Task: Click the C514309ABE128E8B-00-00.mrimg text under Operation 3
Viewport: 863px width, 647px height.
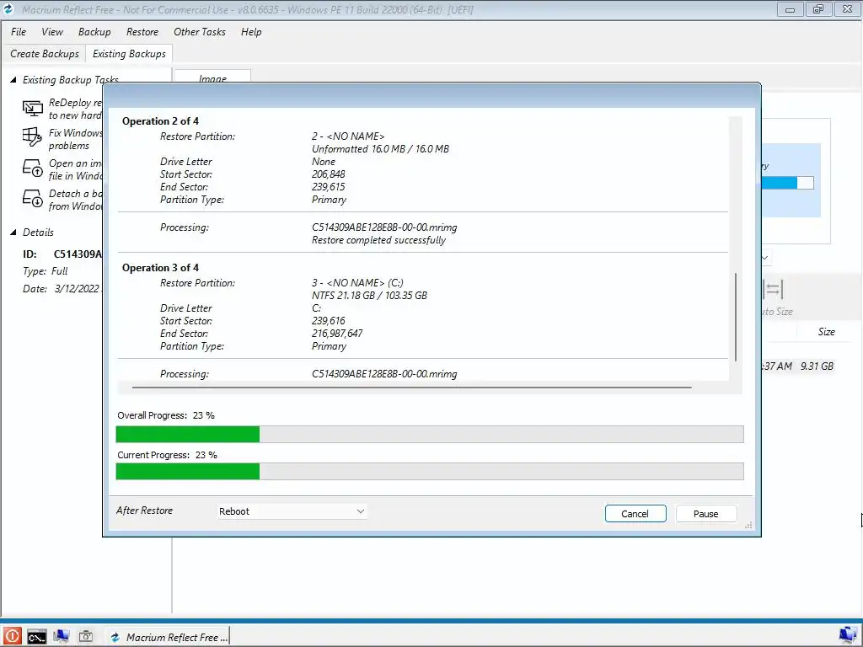Action: click(384, 374)
